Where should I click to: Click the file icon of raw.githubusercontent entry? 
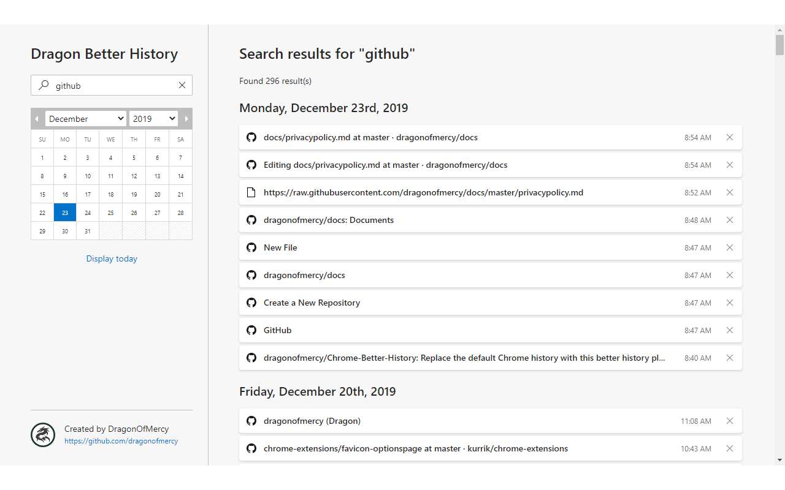coord(251,192)
